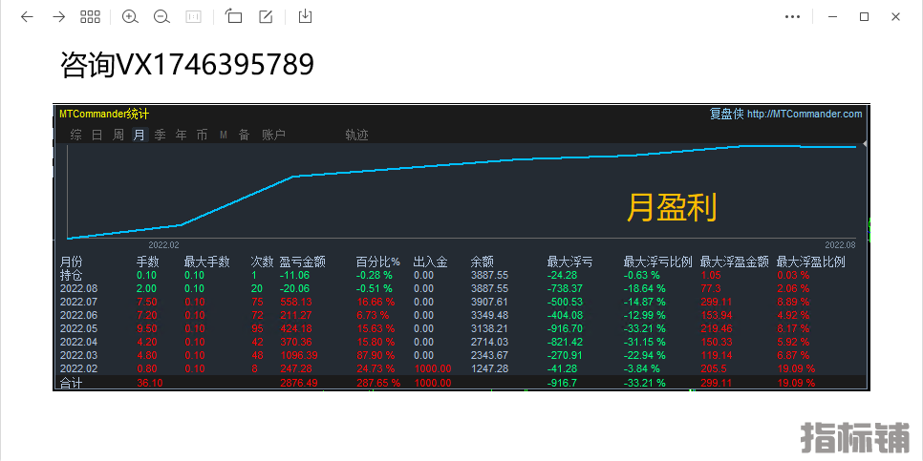923x461 pixels.
Task: Open the http://MTCommander.com link
Action: click(804, 114)
